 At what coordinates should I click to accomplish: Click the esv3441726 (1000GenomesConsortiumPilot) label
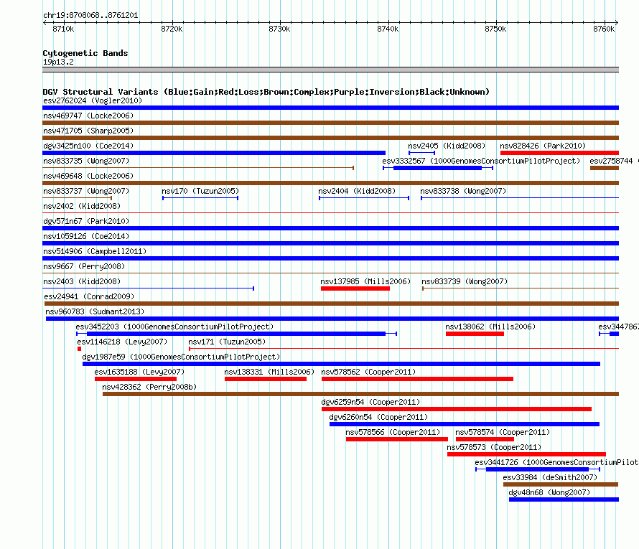[556, 462]
